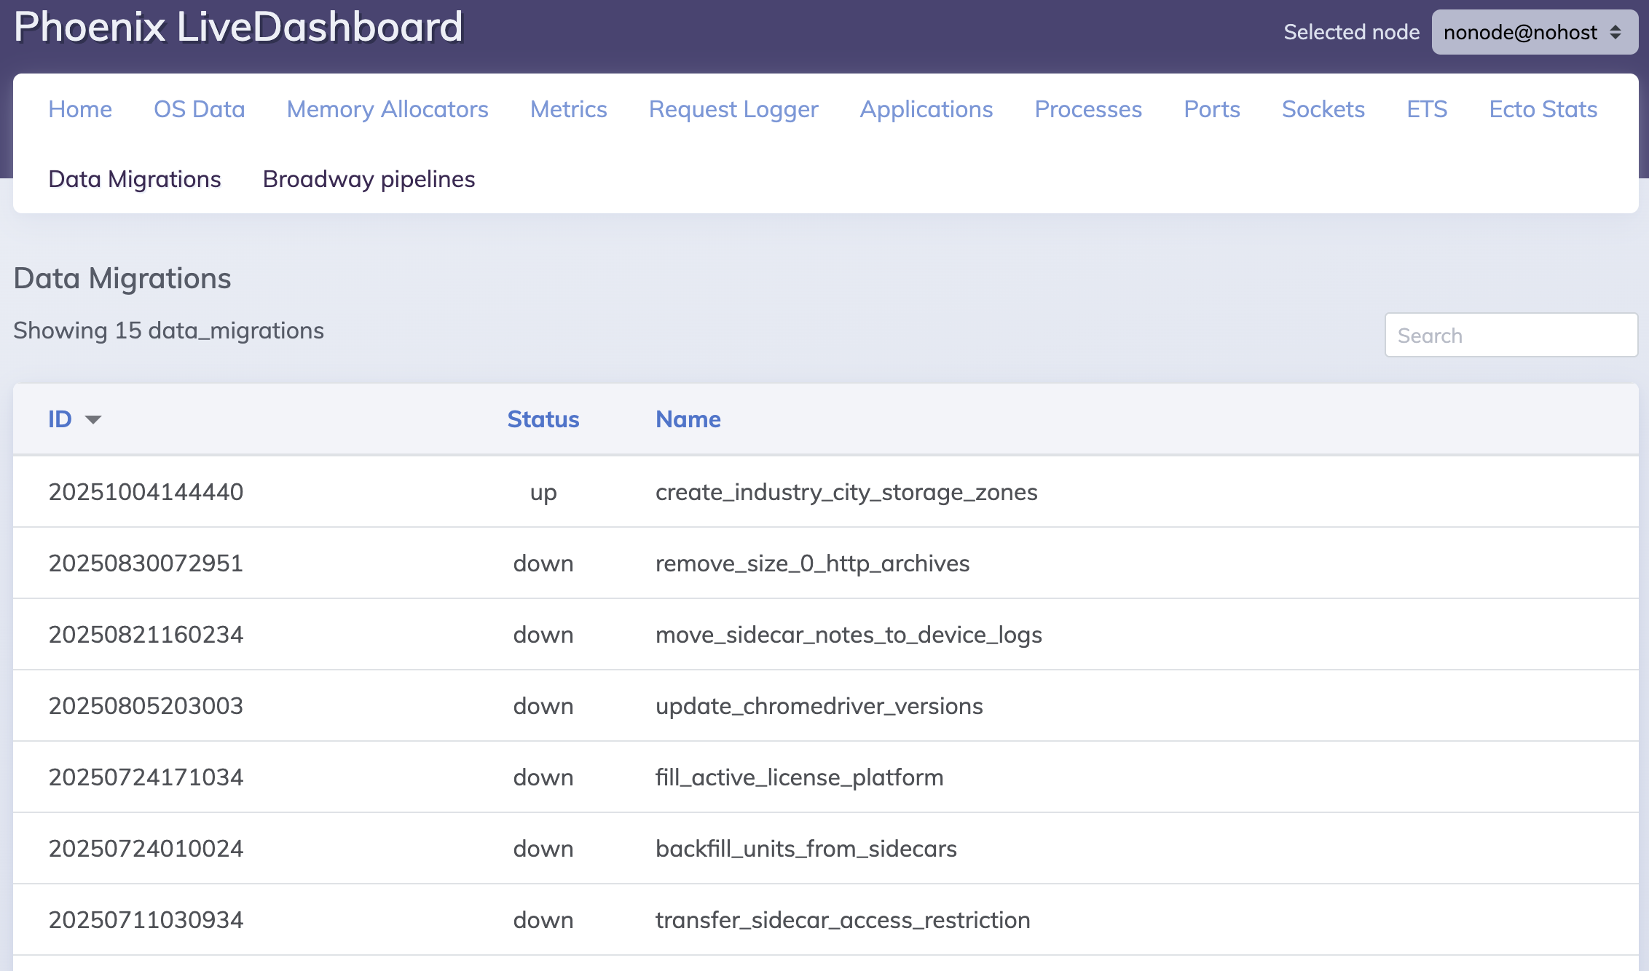The image size is (1649, 971).
Task: Open the Processes list
Action: coord(1088,109)
